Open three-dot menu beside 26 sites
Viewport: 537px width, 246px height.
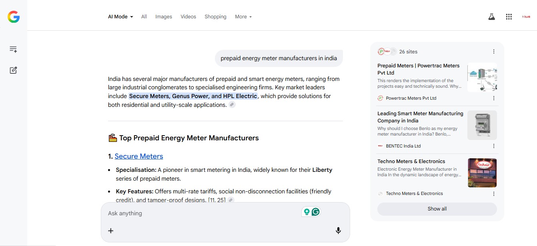[494, 51]
